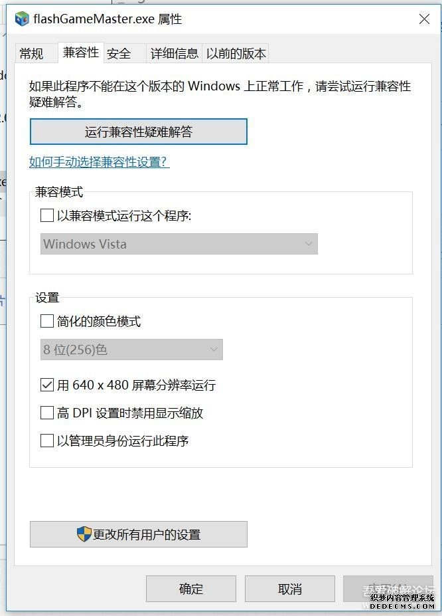Confirm with the 确定 button
The height and width of the screenshot is (616, 442).
point(191,589)
